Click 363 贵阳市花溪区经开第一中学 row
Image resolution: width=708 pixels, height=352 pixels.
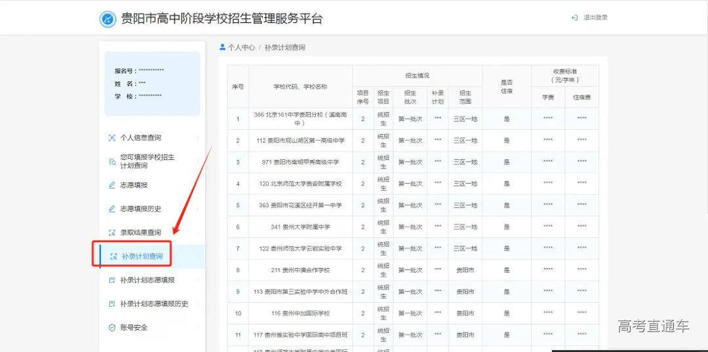(413, 205)
